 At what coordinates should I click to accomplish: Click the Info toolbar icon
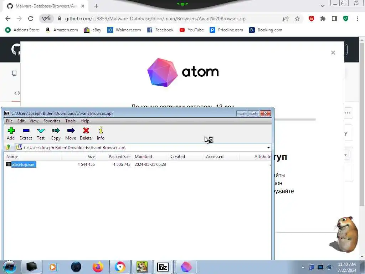point(101,133)
